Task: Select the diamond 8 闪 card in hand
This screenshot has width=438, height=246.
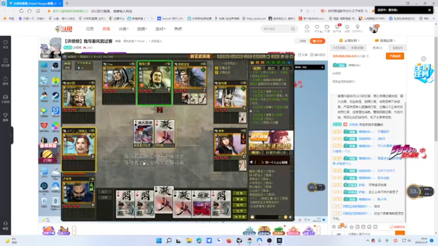Action: point(125,203)
